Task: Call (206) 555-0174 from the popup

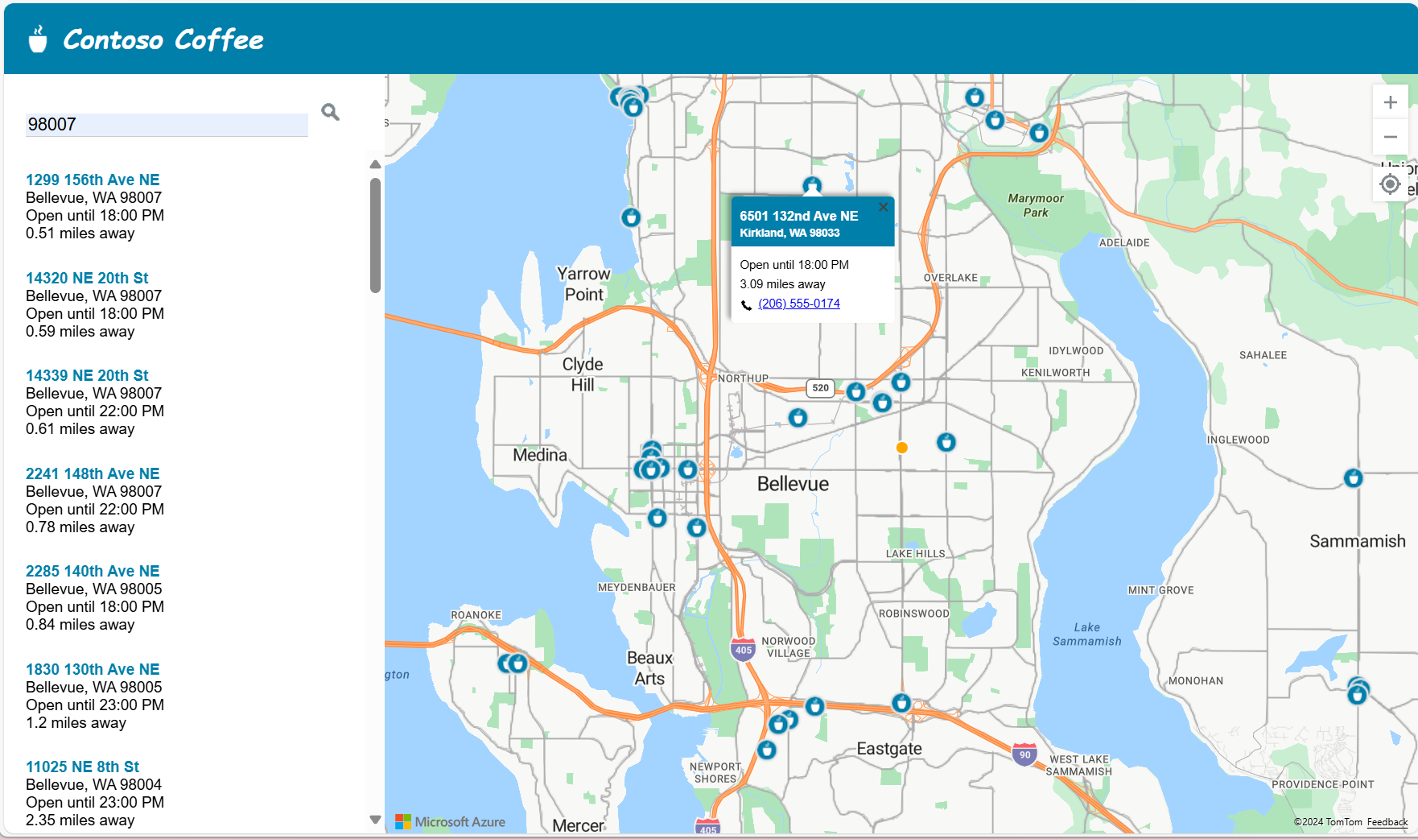Action: [x=798, y=304]
